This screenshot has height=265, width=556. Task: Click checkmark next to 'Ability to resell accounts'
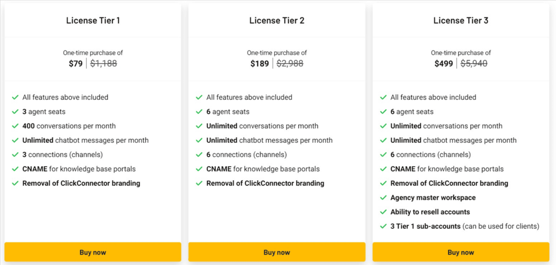(383, 212)
